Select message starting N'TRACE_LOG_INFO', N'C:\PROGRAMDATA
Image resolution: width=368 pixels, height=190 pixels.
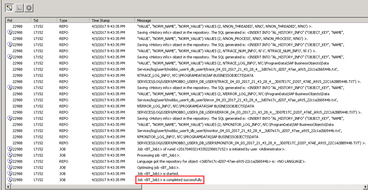pos(195,75)
